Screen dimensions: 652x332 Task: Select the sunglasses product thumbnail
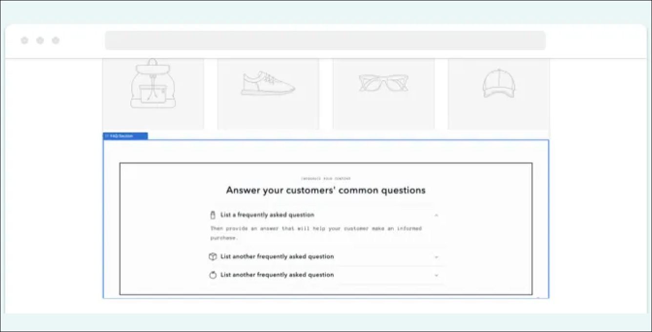pyautogui.click(x=384, y=94)
